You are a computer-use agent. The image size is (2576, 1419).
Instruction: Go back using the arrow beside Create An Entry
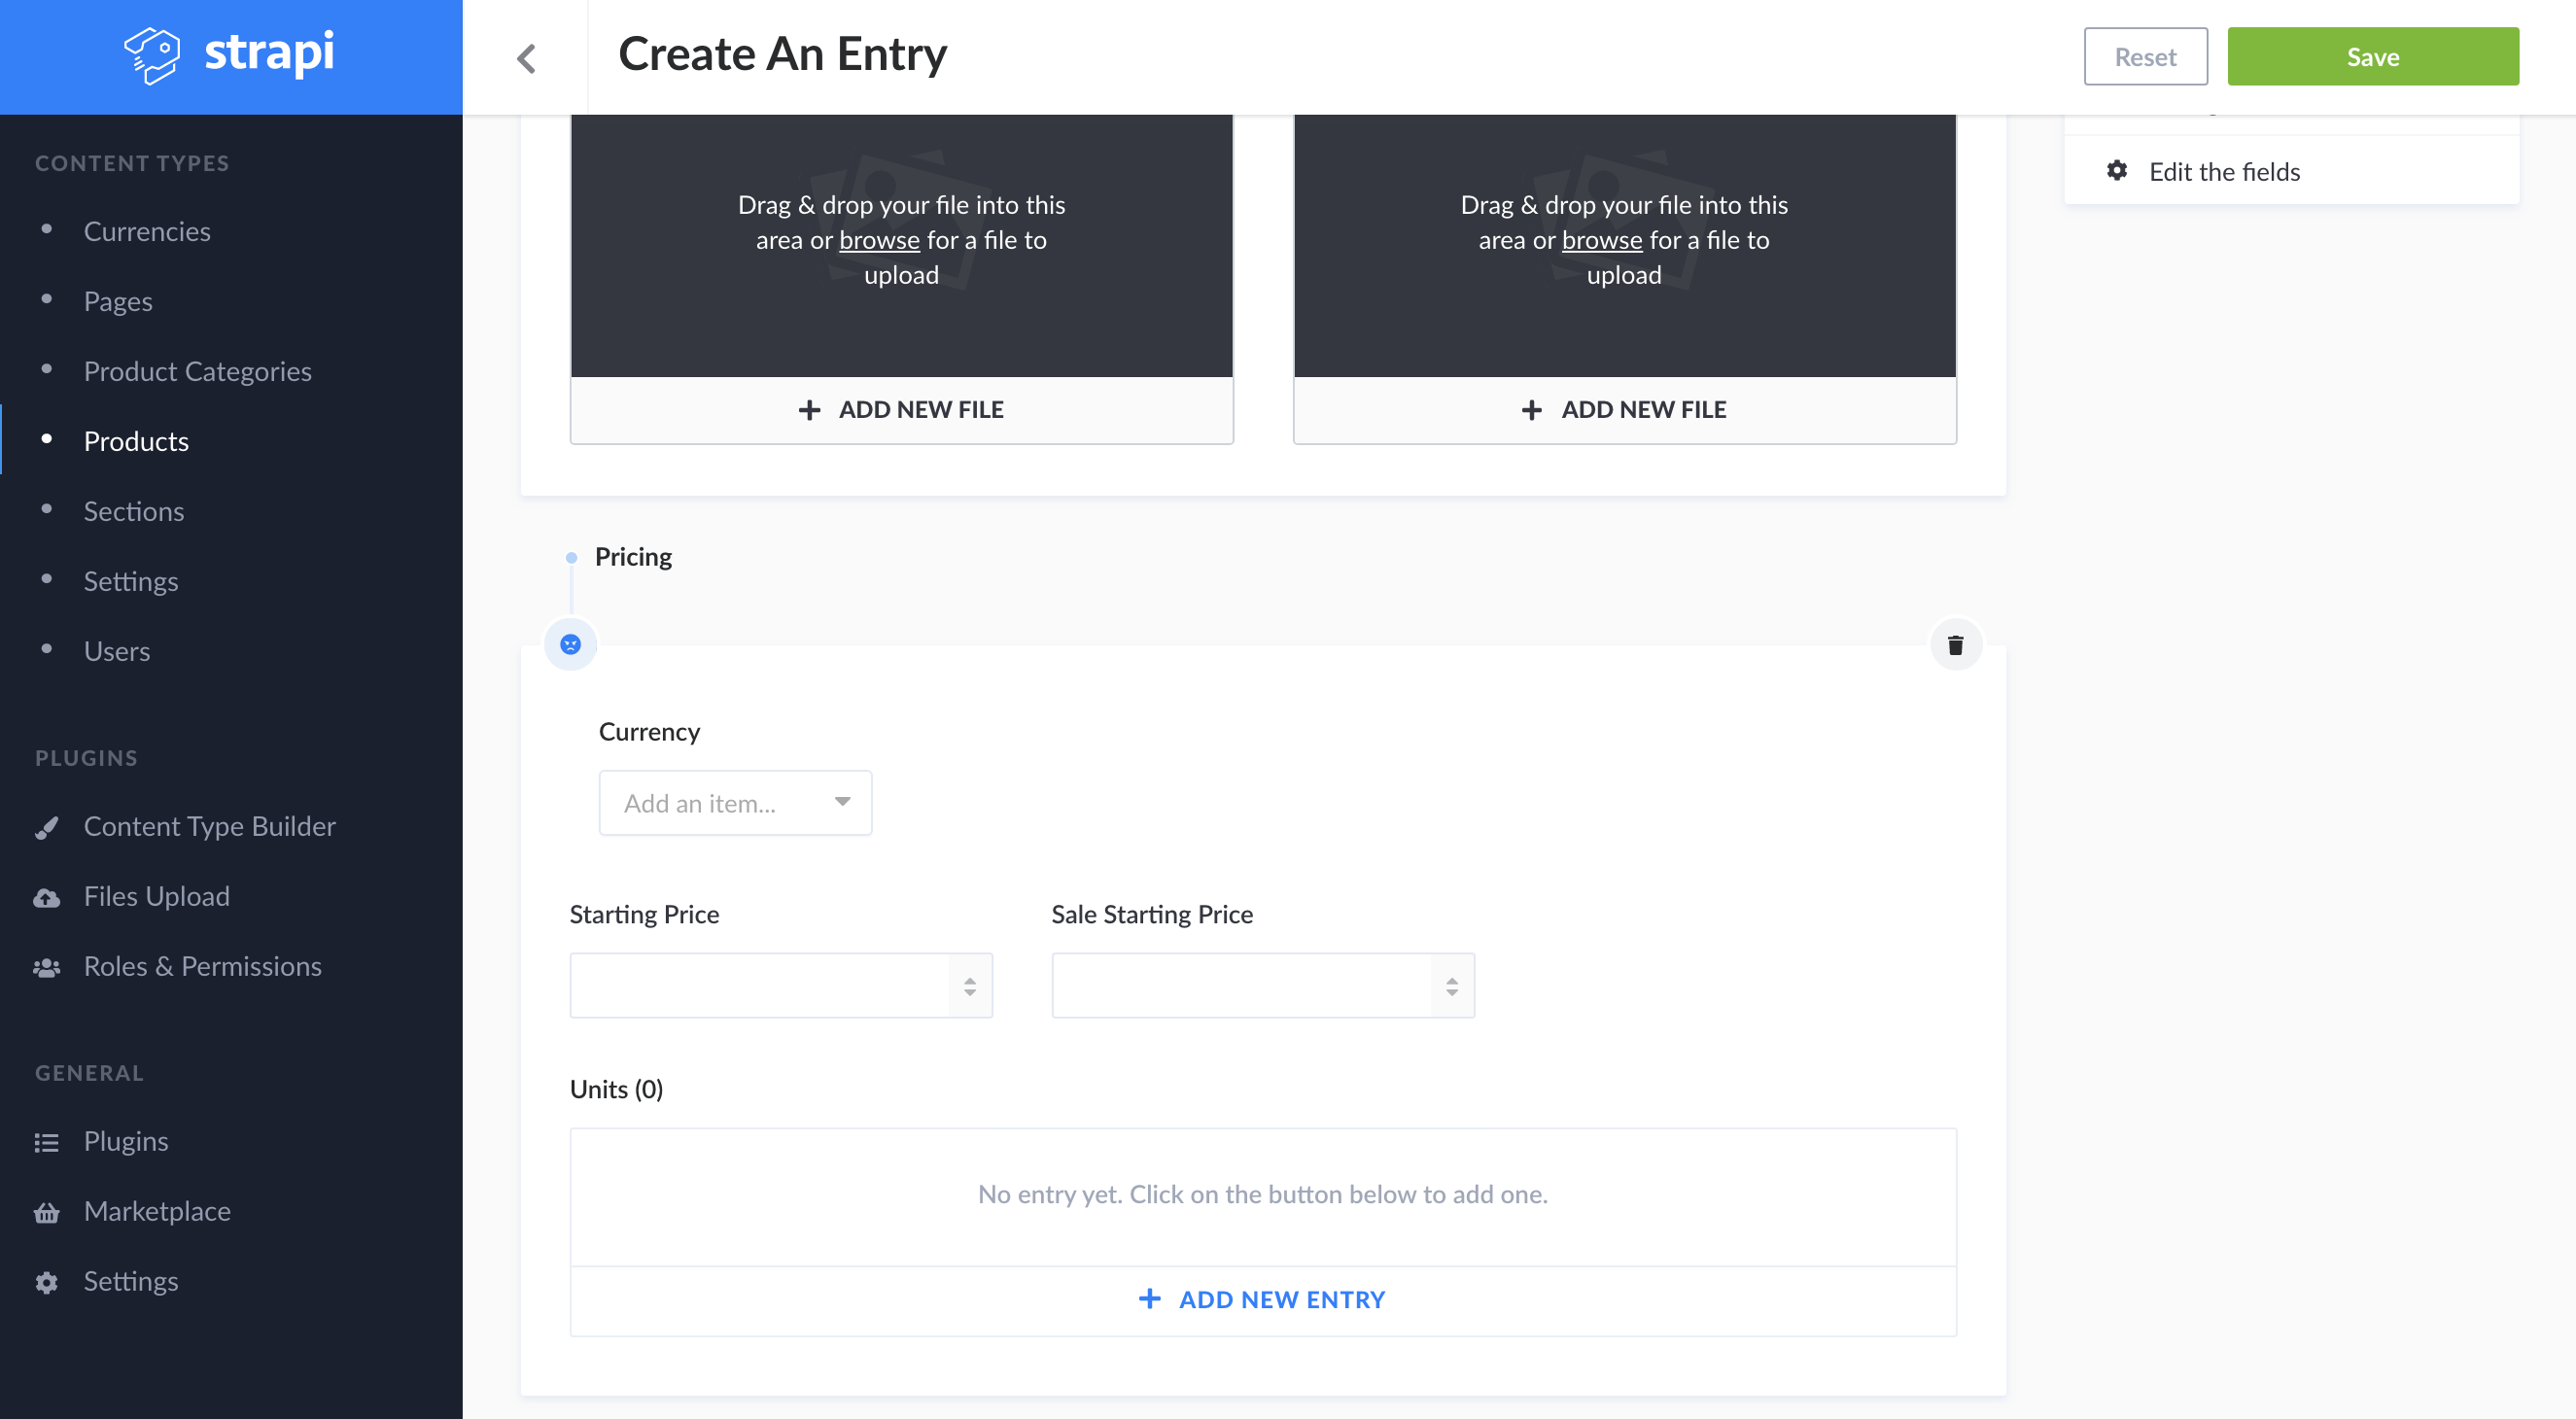click(x=527, y=57)
